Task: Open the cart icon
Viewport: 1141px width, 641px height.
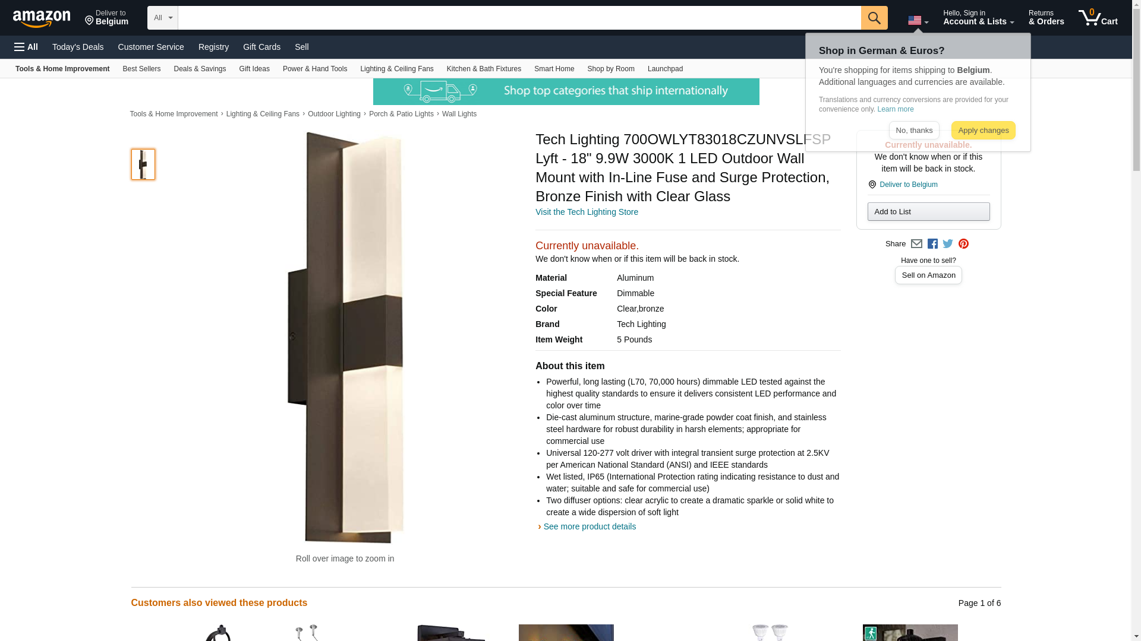Action: pos(1098,18)
